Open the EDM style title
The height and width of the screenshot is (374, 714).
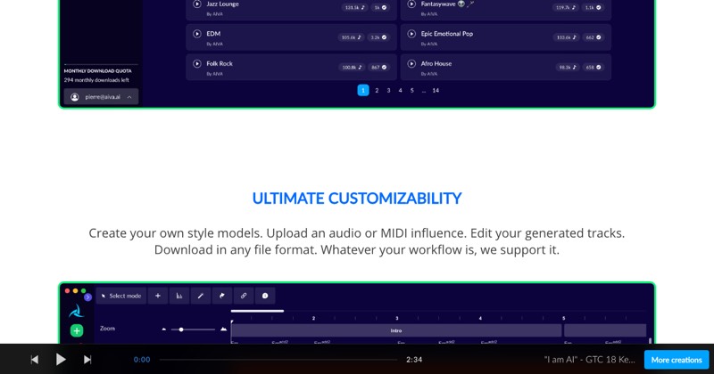click(213, 34)
